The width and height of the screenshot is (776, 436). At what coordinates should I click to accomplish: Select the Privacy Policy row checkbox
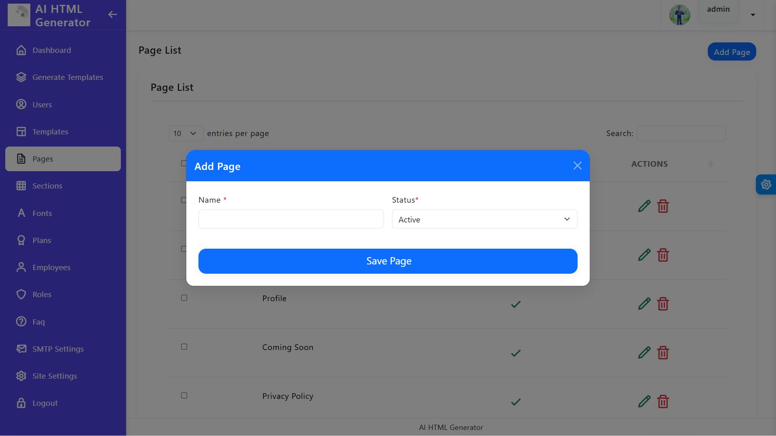[x=184, y=396]
